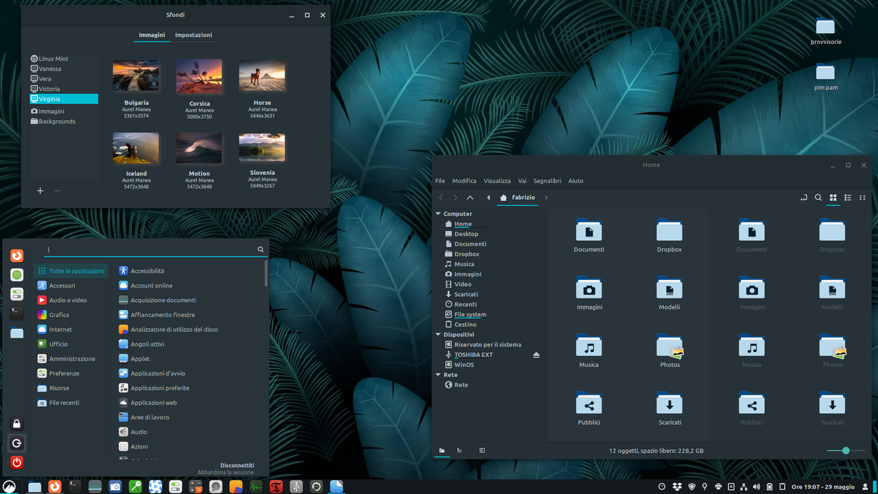878x494 pixels.
Task: Adjust the zoom slider in file manager
Action: pos(846,451)
